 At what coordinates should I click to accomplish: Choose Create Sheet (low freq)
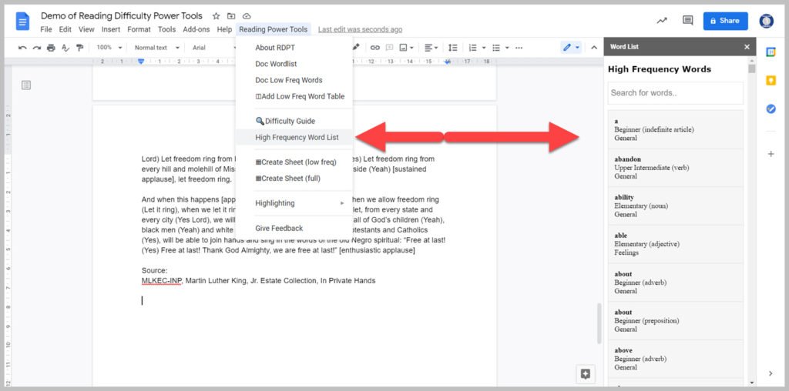[x=296, y=162]
